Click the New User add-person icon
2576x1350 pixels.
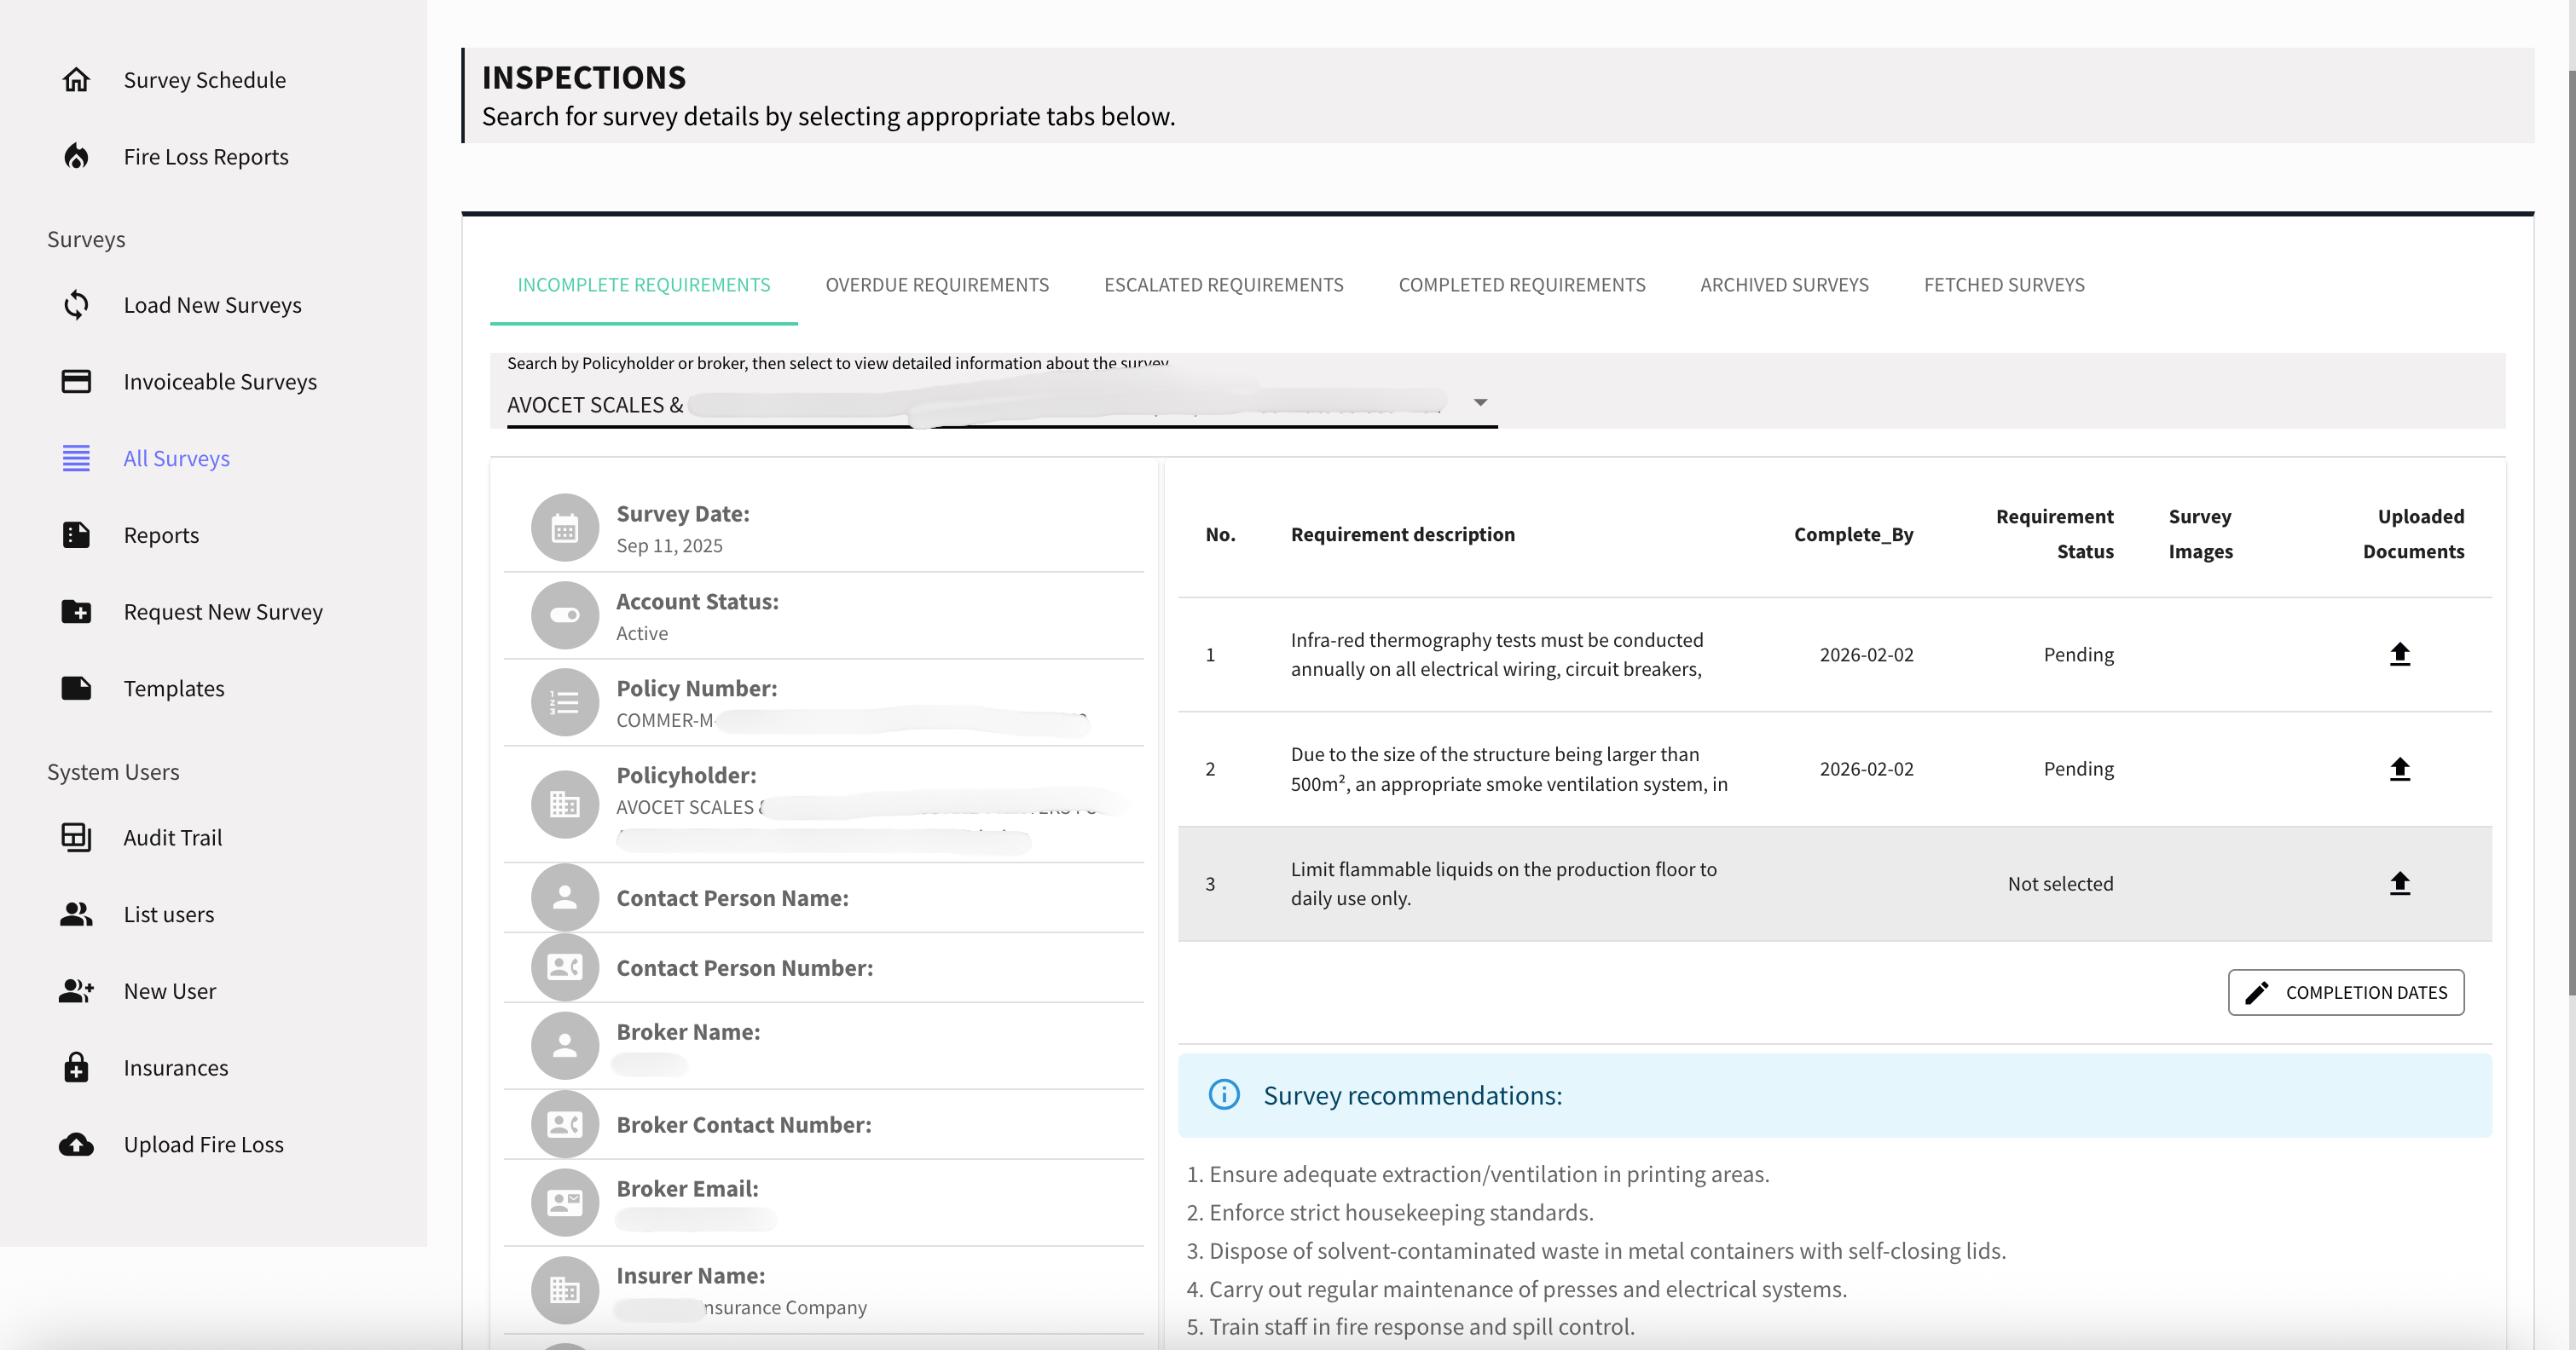(76, 991)
